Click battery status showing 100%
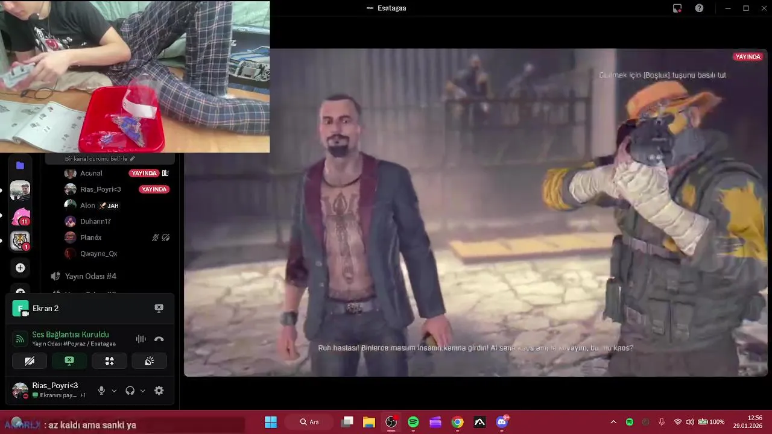The image size is (772, 434). click(711, 422)
